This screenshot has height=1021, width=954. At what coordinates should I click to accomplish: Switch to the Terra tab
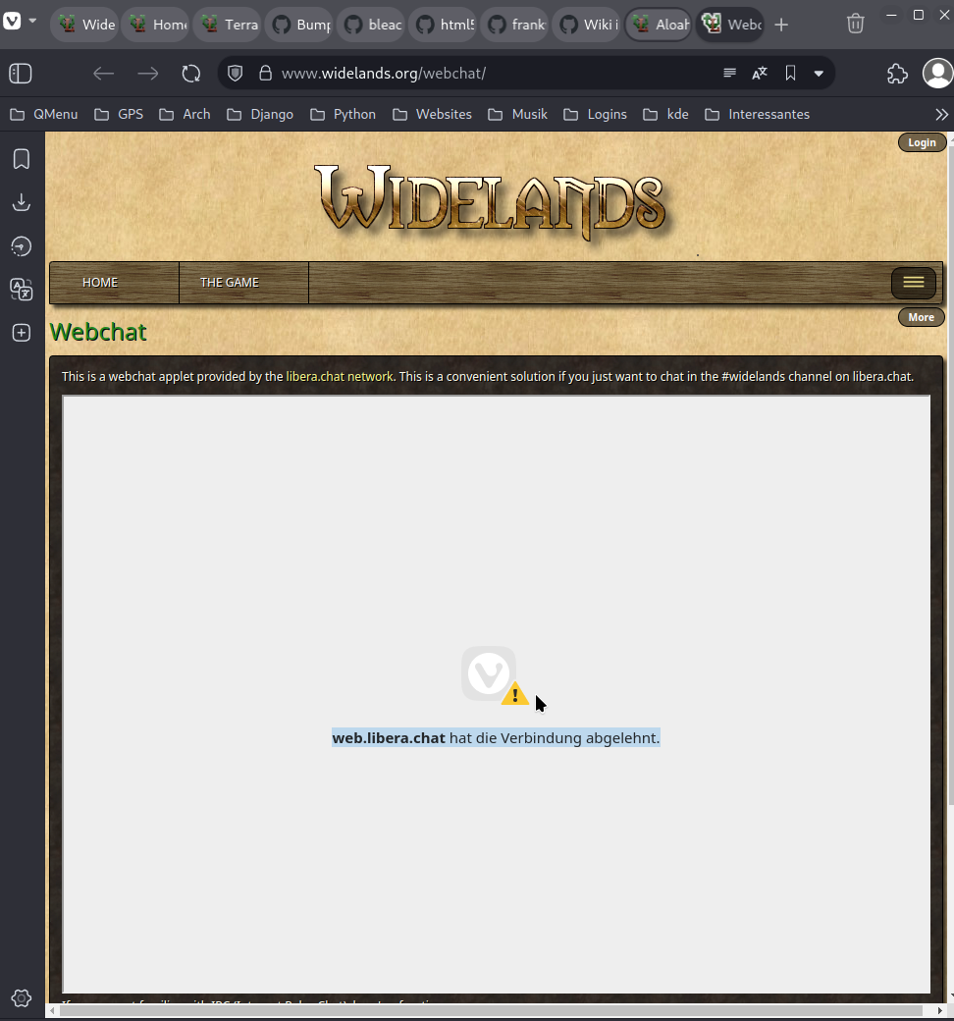(x=228, y=25)
